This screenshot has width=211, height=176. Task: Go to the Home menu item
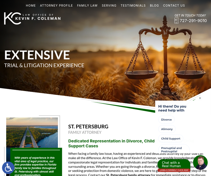(31, 6)
